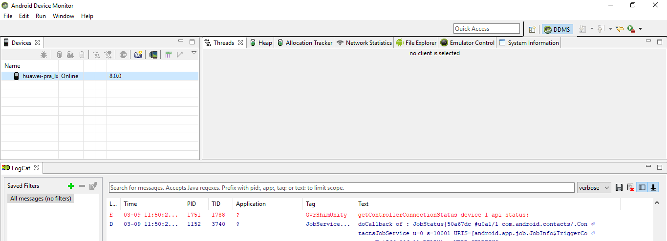Add a new LogCat filter with green plus
667x241 pixels.
[71, 186]
